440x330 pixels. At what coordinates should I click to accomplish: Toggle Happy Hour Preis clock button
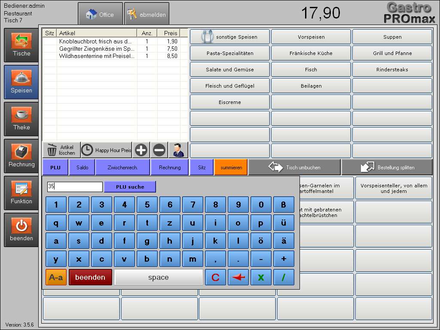[107, 150]
